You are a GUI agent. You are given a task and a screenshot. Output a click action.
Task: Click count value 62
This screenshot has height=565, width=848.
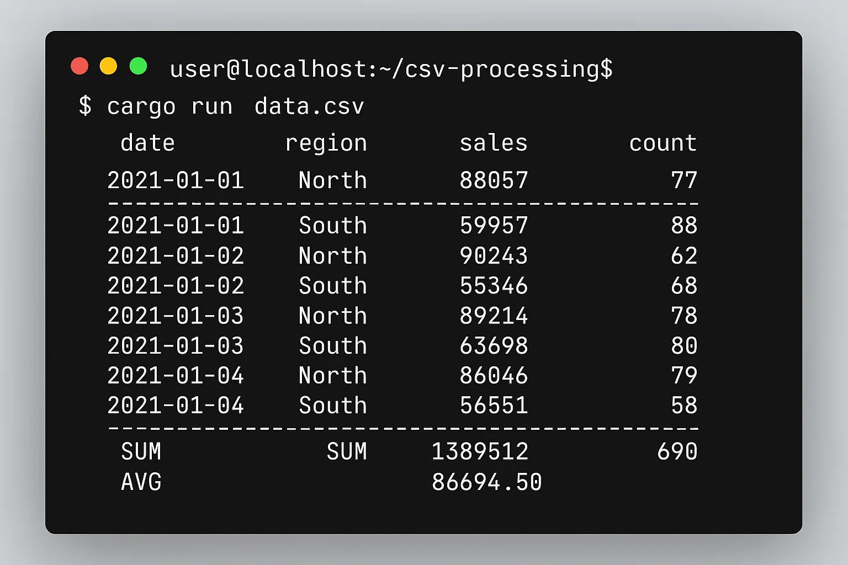pyautogui.click(x=684, y=256)
